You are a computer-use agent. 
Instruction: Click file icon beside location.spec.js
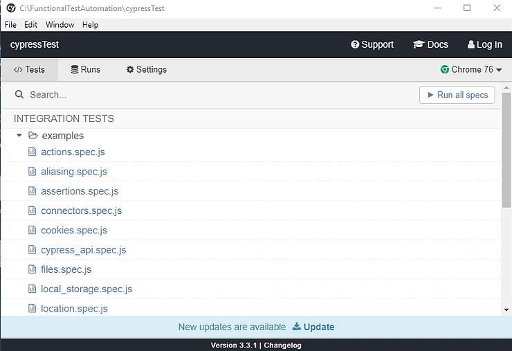coord(32,309)
